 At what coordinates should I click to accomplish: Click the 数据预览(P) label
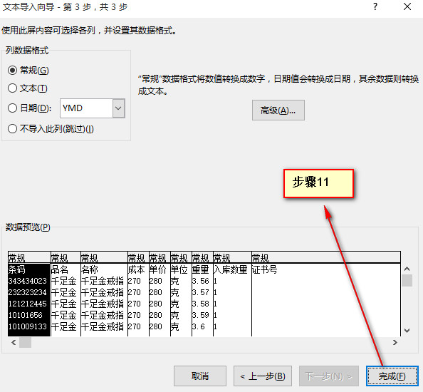[28, 227]
